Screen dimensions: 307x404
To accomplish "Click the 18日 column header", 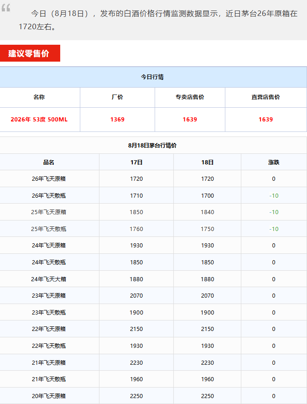I will pos(208,163).
